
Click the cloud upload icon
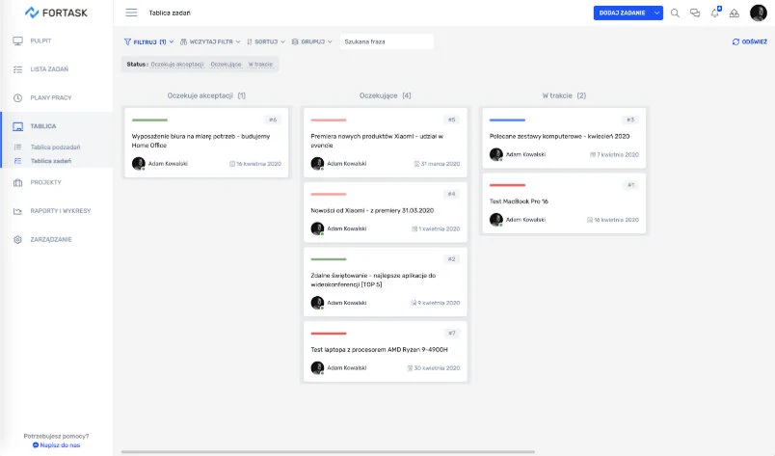tap(734, 13)
